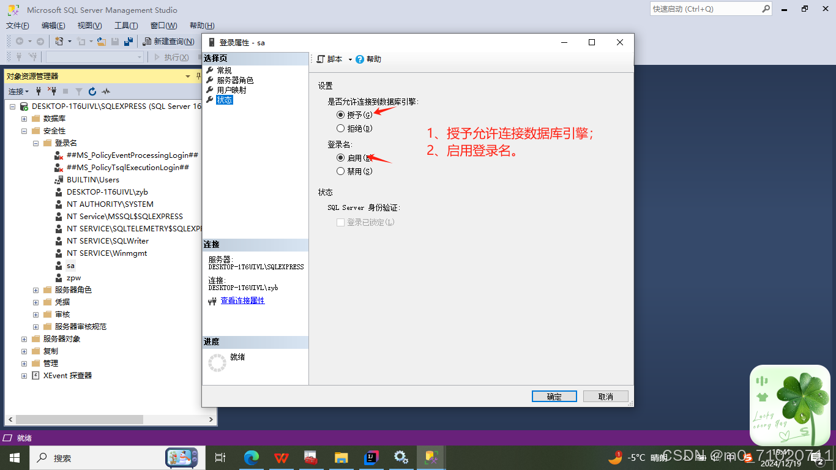This screenshot has height=470, width=836.
Task: Click the New Project icon in toolbar
Action: tap(59, 41)
